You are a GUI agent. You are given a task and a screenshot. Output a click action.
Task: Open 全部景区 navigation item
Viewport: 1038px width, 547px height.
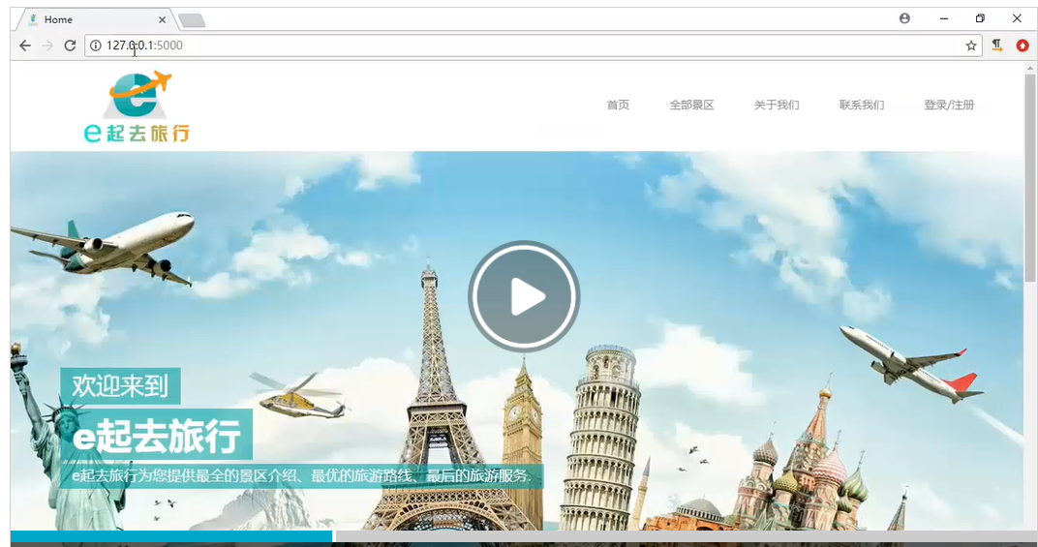[x=691, y=105]
